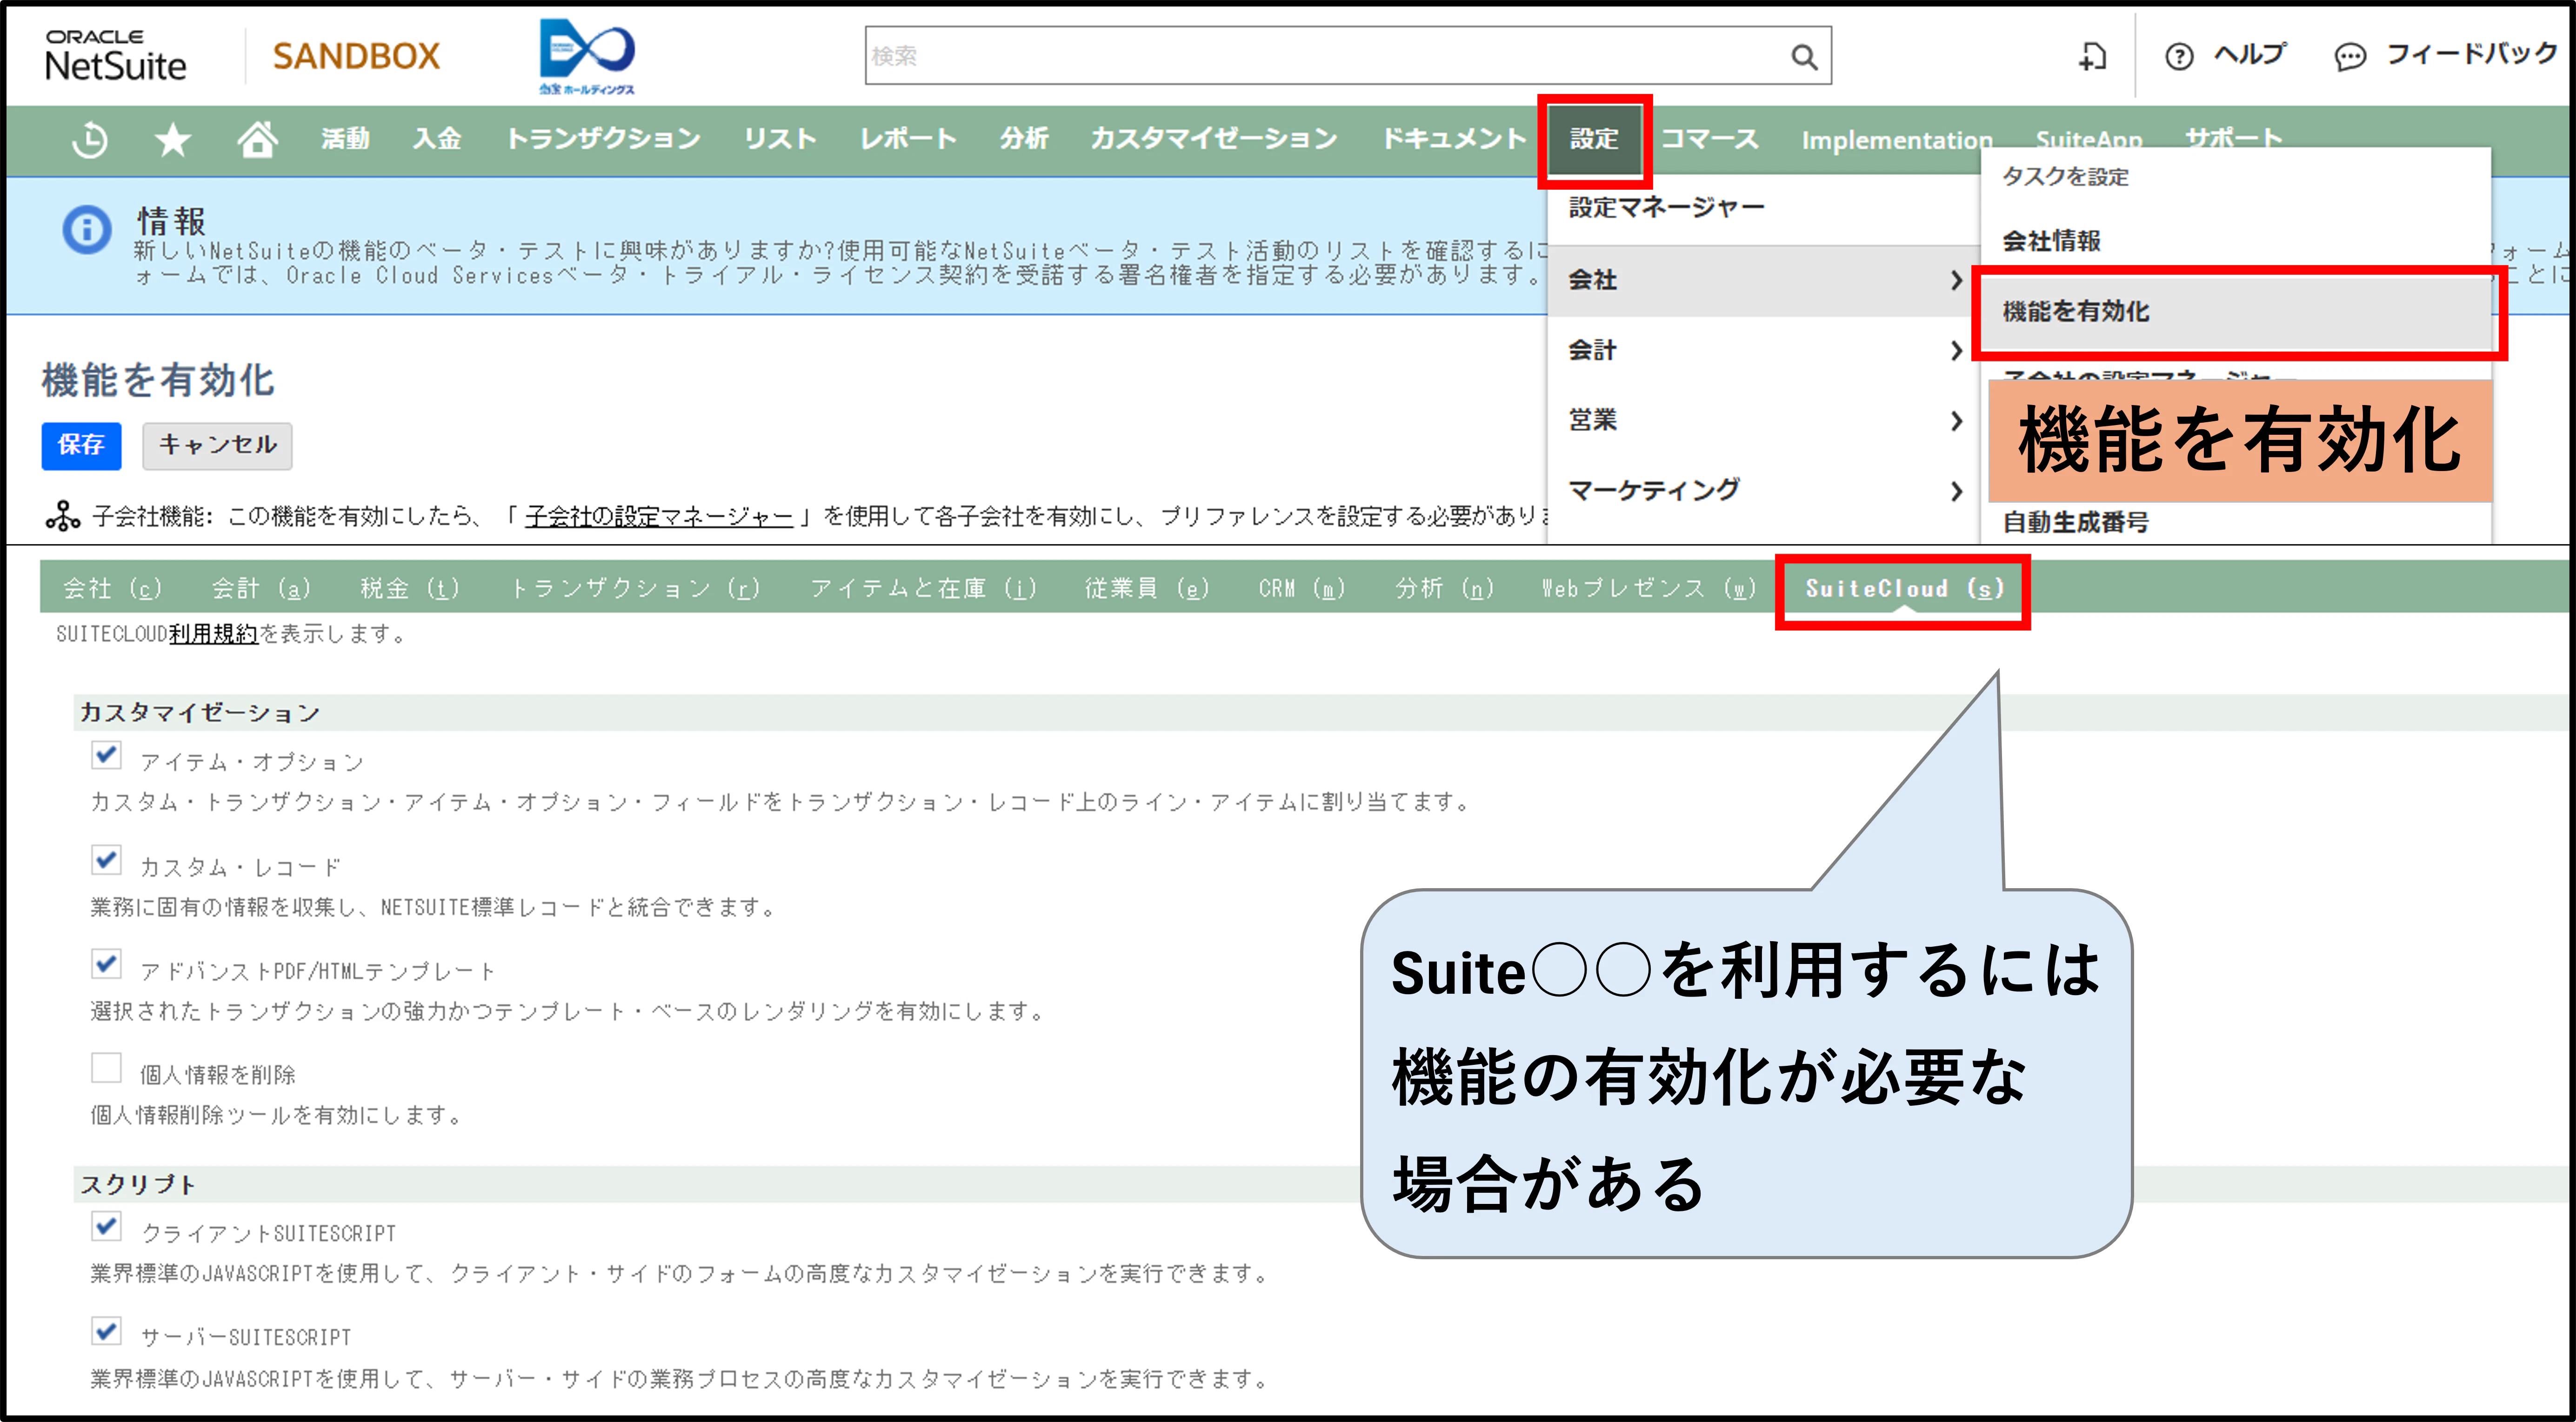
Task: Click the subsidiary feature hierarchy icon
Action: click(x=63, y=516)
